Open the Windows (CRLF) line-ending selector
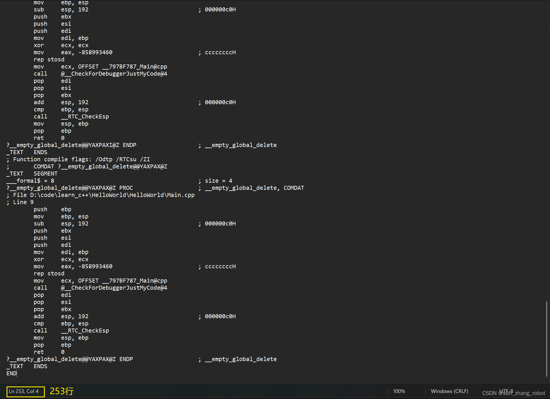Viewport: 550px width, 399px height. coord(449,391)
